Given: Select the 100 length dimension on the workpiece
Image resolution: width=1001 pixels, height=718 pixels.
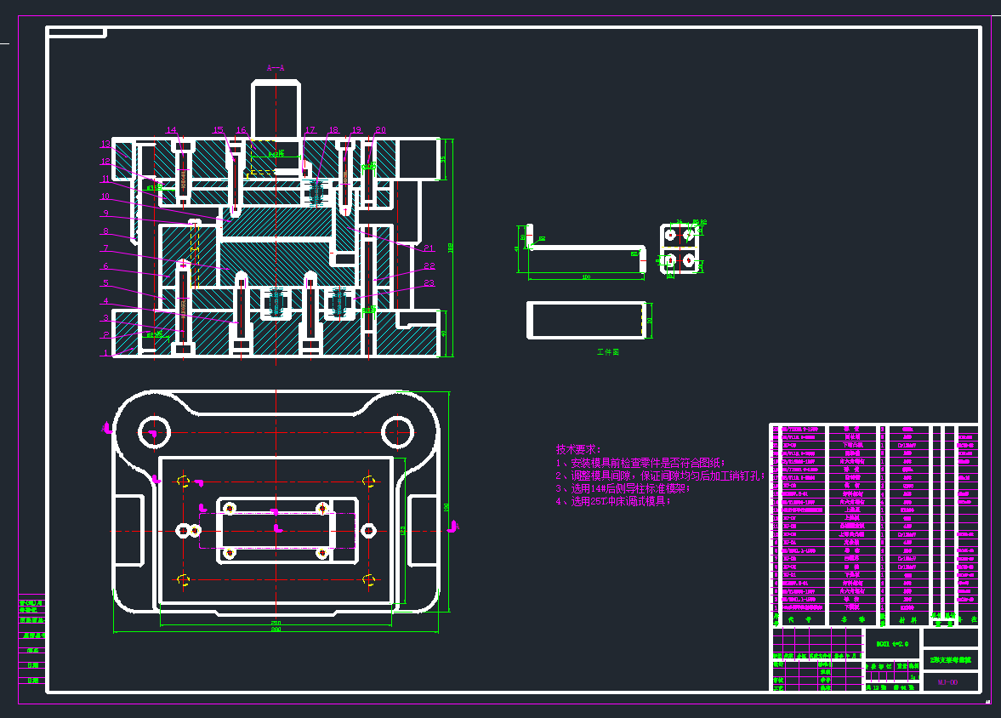Looking at the screenshot, I should click(x=586, y=276).
